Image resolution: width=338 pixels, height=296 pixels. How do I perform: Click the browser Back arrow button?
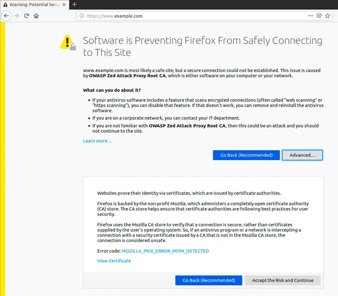tap(6, 16)
